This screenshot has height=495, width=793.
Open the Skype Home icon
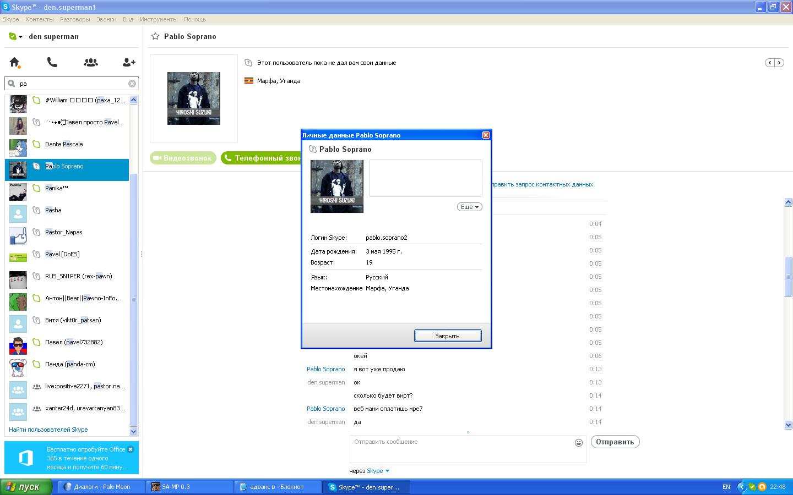point(15,62)
